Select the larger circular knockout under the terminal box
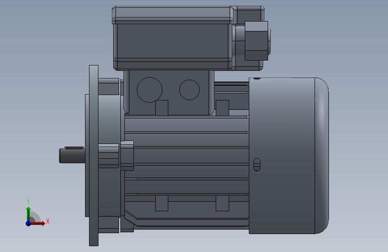Screen dimensions: 388x252 point(149,90)
